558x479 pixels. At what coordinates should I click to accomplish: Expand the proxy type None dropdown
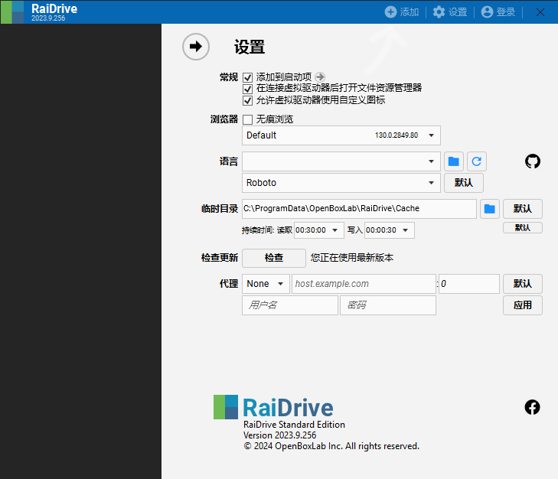pyautogui.click(x=266, y=284)
